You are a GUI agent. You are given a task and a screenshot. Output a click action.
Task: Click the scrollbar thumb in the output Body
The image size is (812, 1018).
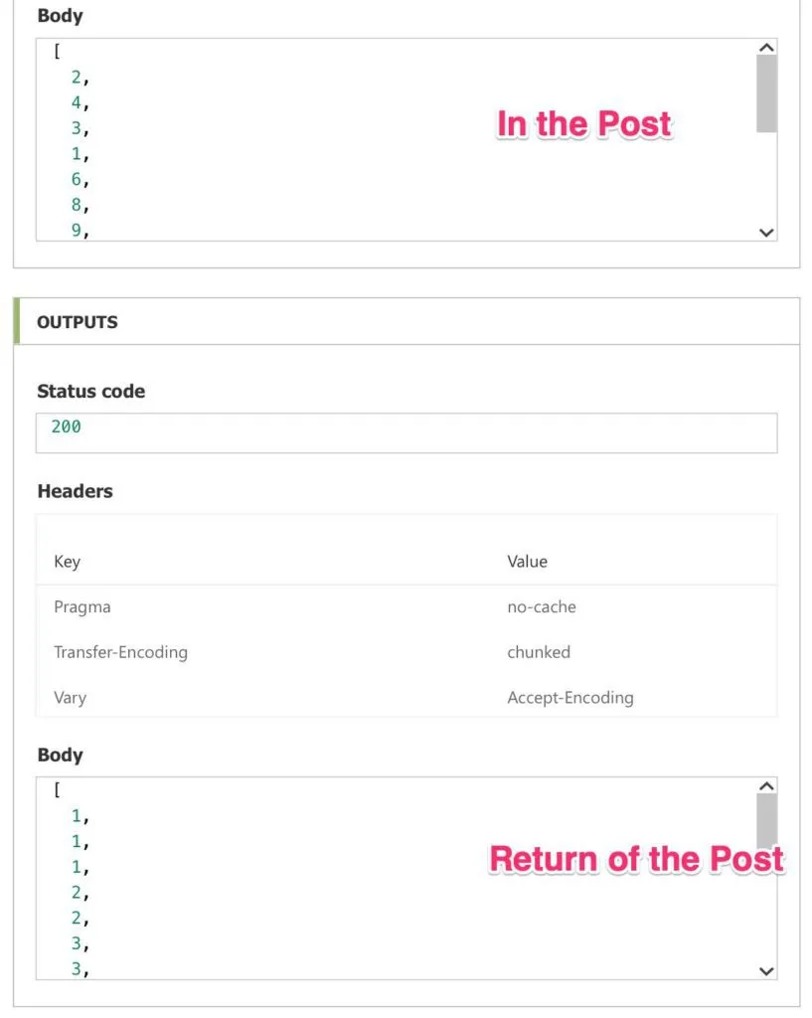[766, 820]
